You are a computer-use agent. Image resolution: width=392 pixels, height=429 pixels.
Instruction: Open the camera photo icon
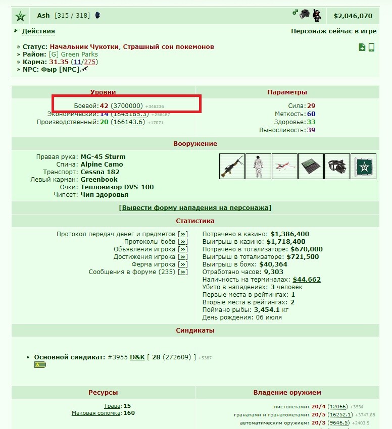305,14
